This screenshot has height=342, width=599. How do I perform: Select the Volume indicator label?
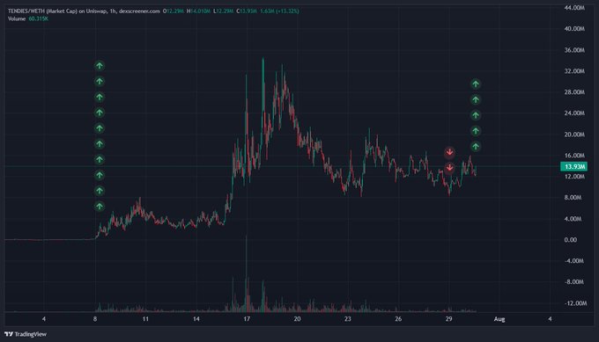(x=17, y=18)
